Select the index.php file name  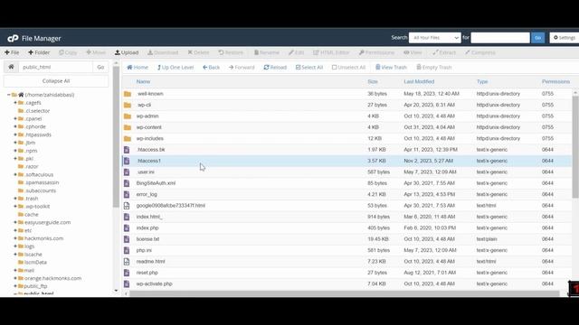click(147, 228)
